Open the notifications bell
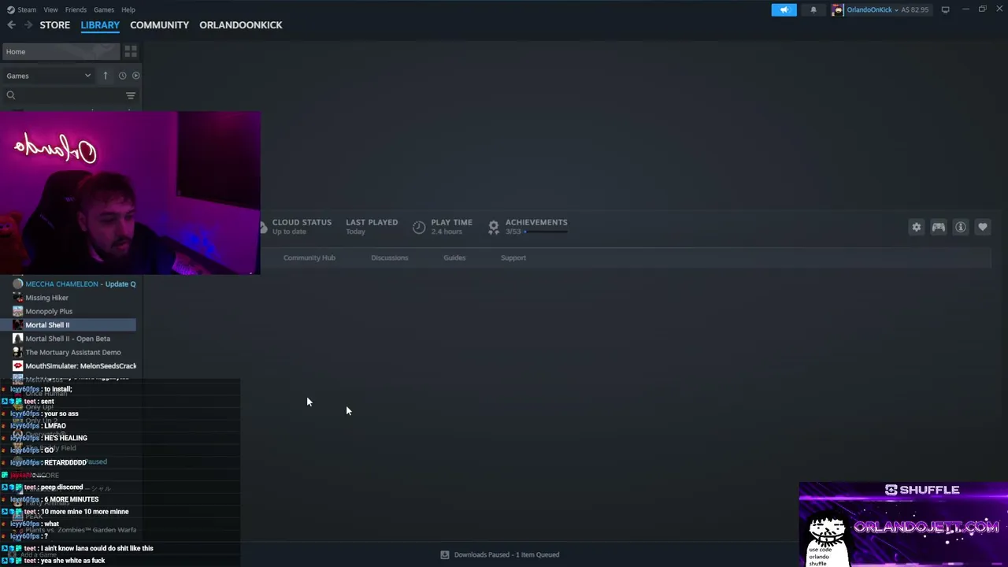Viewport: 1008px width, 567px height. pos(813,9)
